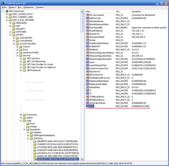Open the Справка menu
Image resolution: width=169 pixels, height=166 pixels.
(40, 7)
